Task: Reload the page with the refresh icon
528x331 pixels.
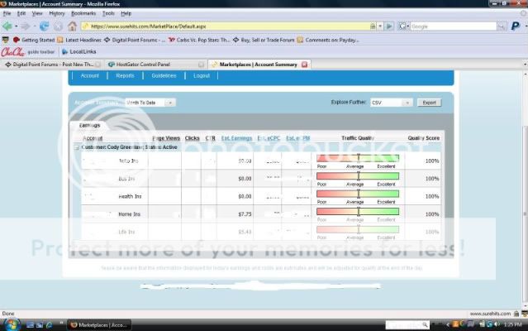Action: pos(44,26)
